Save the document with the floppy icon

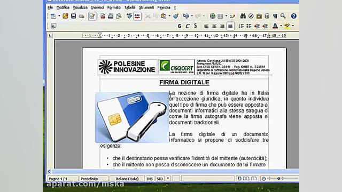point(74,16)
